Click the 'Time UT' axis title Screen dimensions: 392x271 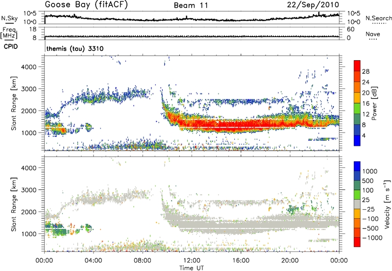[192, 268]
